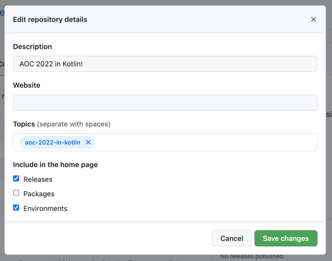Toggle Releases by clicking its text label
Screen dimensions: 332x261
click(38, 179)
